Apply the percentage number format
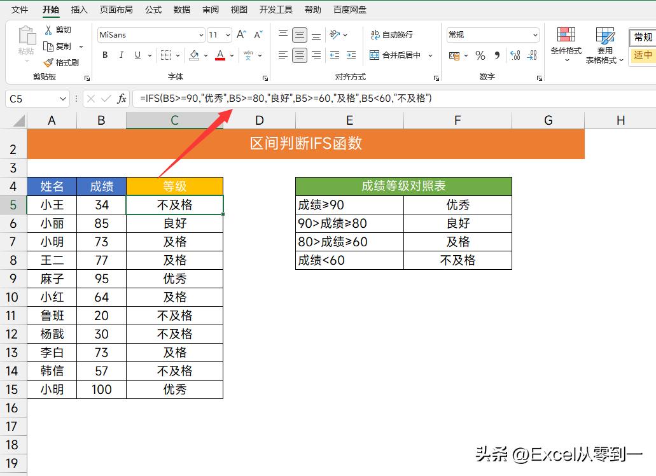 pos(480,56)
